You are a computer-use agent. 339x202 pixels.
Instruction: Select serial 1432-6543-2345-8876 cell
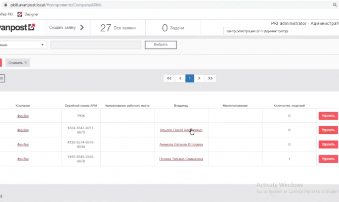coord(81,159)
